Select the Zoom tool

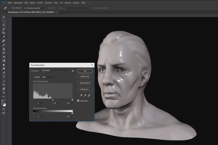[4, 92]
